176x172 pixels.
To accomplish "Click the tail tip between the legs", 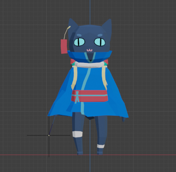I will point(90,118).
